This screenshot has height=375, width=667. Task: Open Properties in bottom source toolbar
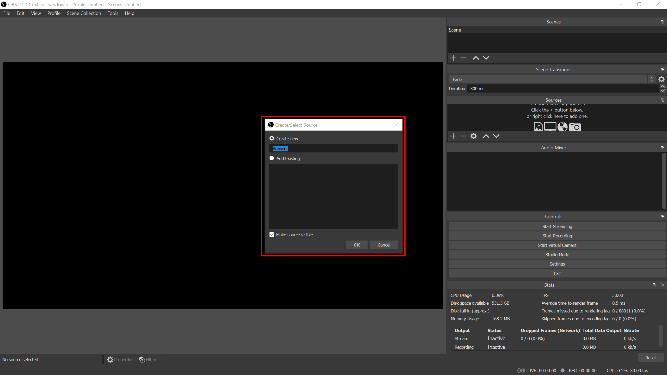pos(120,360)
